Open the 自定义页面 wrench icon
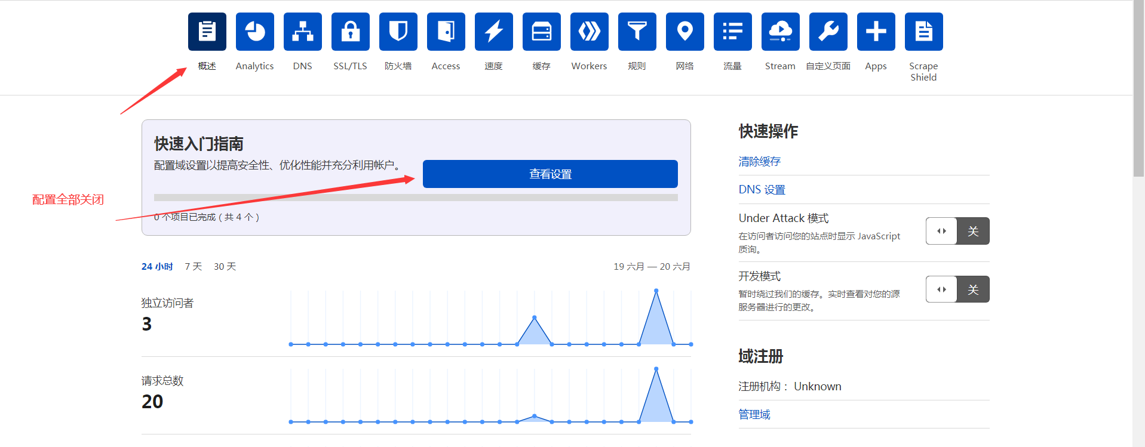Viewport: 1145px width, 447px height. 828,32
